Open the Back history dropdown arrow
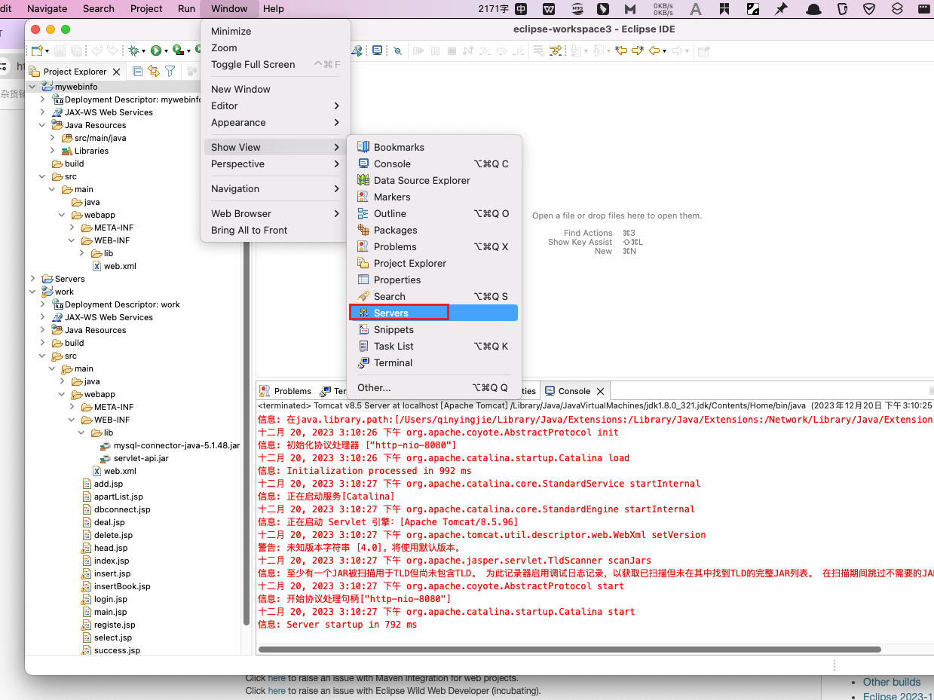This screenshot has height=700, width=934. pos(664,51)
